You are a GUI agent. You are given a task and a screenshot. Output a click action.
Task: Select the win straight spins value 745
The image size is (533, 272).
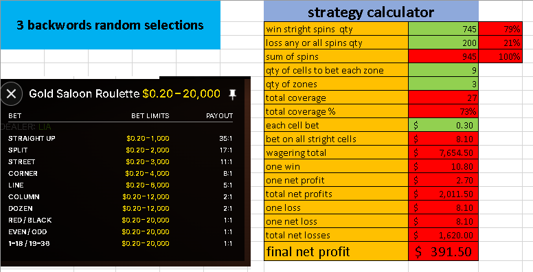(x=443, y=29)
